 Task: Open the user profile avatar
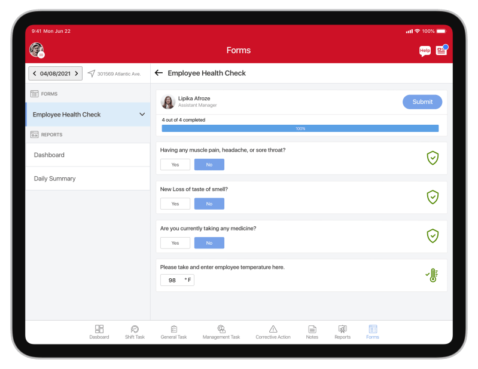coord(37,50)
